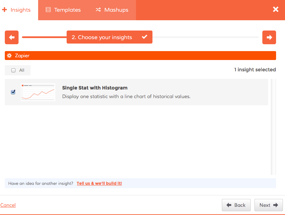Click the insight description text
This screenshot has width=285, height=215.
(x=126, y=96)
